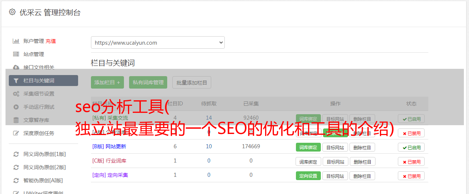
Task: Click the 优采云 管理控制台 title
Action: [50, 12]
